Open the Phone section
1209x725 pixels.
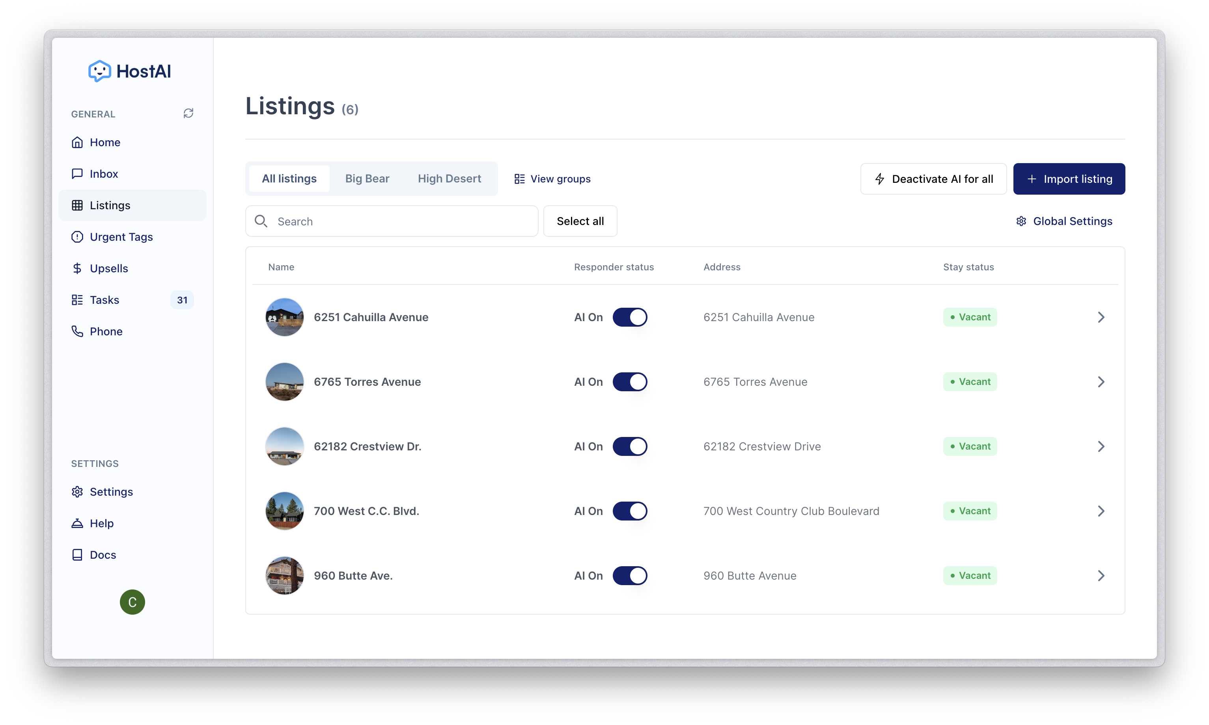pos(106,331)
